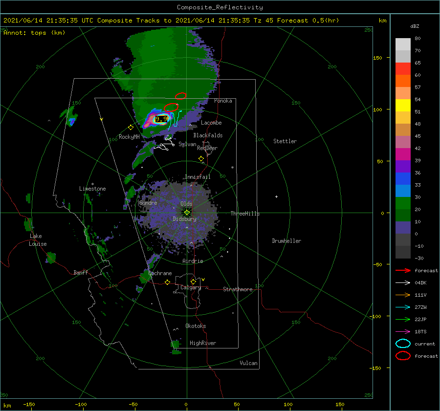Click the white 04DK track arrow
The image size is (440, 411).
[403, 282]
